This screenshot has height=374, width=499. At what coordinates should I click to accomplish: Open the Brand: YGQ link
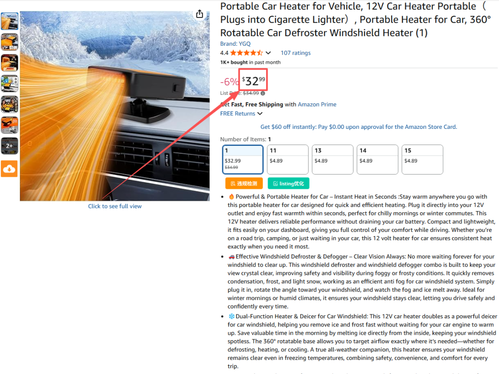coord(235,43)
